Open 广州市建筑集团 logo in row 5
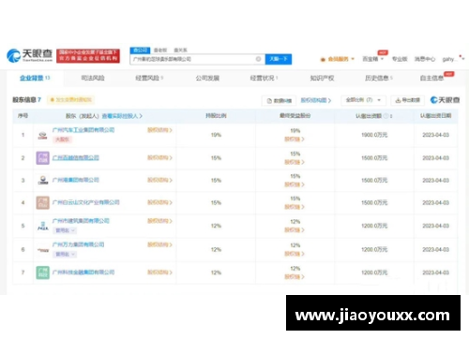The image size is (469, 339). (42, 226)
